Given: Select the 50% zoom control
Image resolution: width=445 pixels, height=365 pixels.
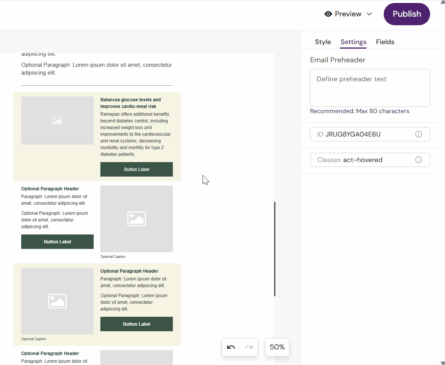Looking at the screenshot, I should click(277, 347).
